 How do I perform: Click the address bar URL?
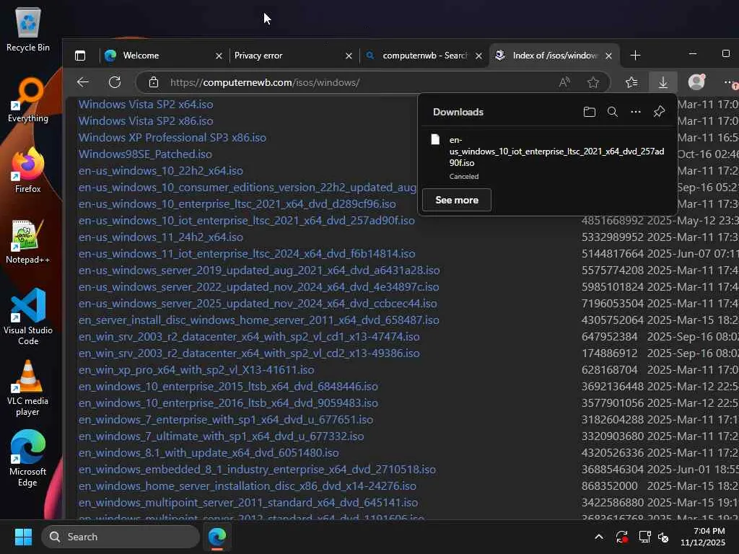pos(265,82)
